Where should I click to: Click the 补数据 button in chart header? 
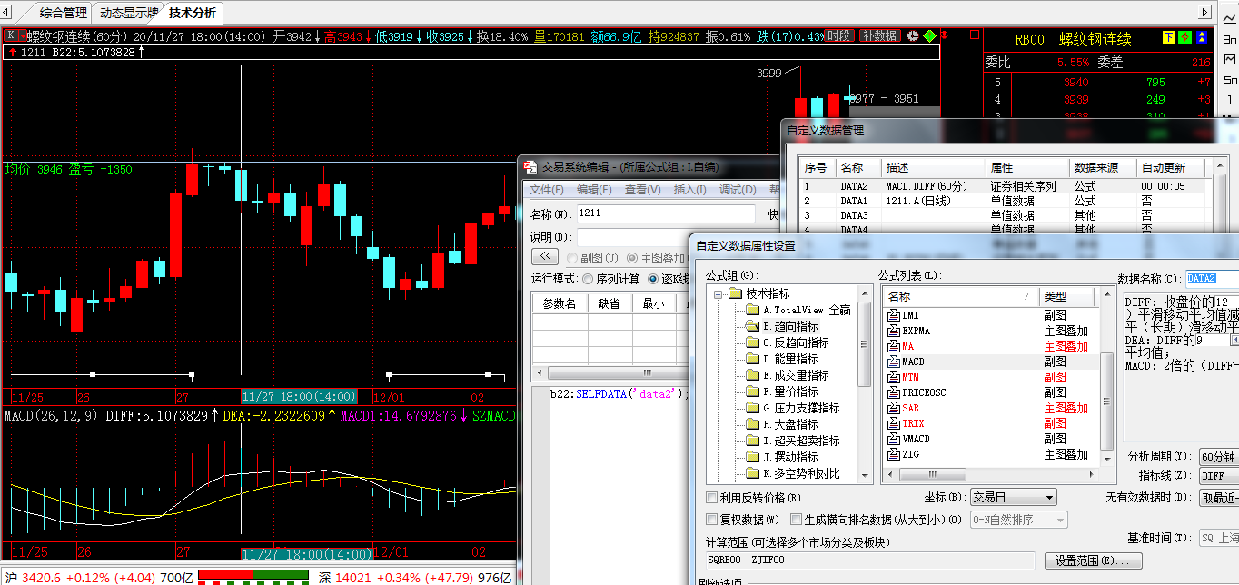click(879, 36)
